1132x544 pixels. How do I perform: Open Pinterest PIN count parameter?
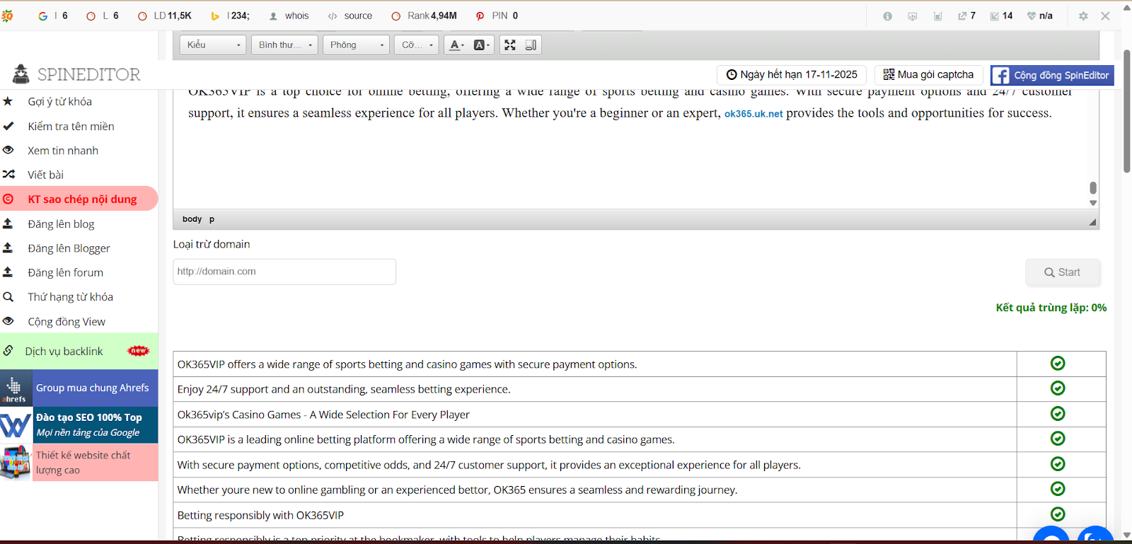497,16
